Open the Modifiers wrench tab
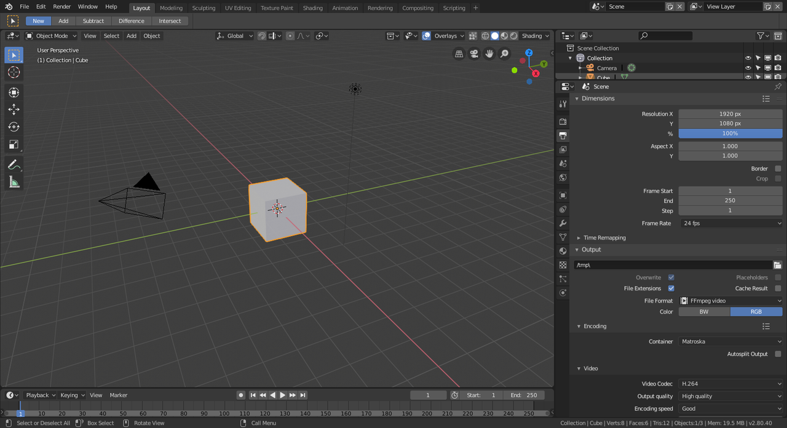The image size is (787, 428). tap(563, 223)
